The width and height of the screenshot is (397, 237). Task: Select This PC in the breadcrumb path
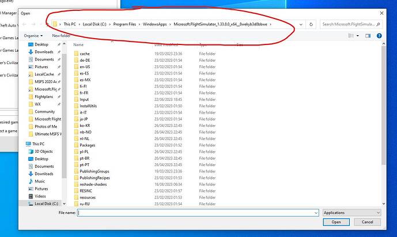[x=70, y=24]
